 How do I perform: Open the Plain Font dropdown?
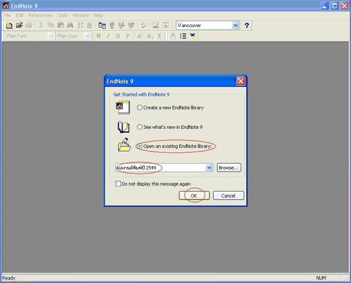point(51,36)
